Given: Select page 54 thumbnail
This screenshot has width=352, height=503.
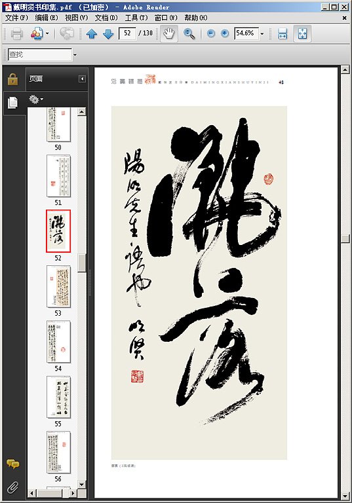Looking at the screenshot, I should point(58,342).
